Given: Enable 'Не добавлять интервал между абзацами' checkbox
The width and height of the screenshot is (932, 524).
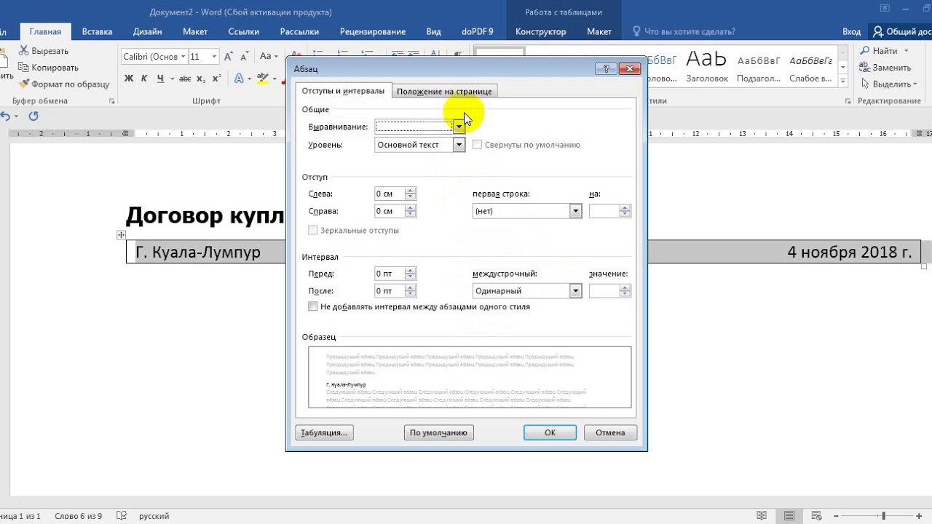Looking at the screenshot, I should 313,306.
